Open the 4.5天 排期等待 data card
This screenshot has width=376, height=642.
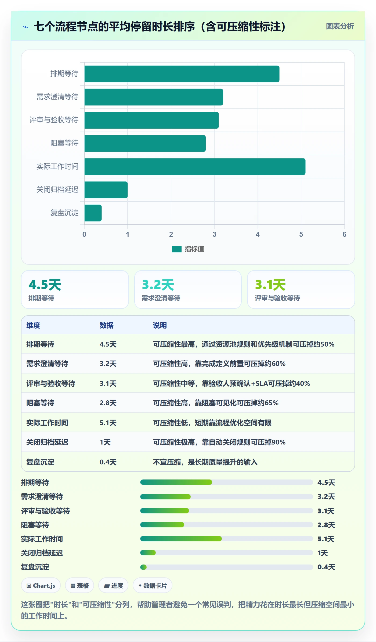pos(75,290)
